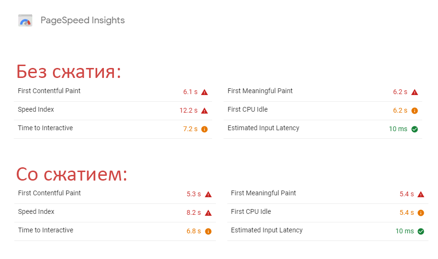This screenshot has height=259, width=438.
Task: Click the PageSpeed Insights speedometer logo
Action: [x=25, y=20]
